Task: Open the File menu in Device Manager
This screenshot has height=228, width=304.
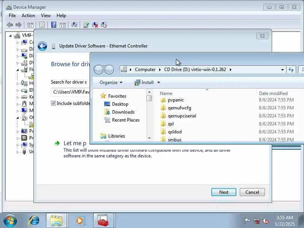Action: pos(12,16)
